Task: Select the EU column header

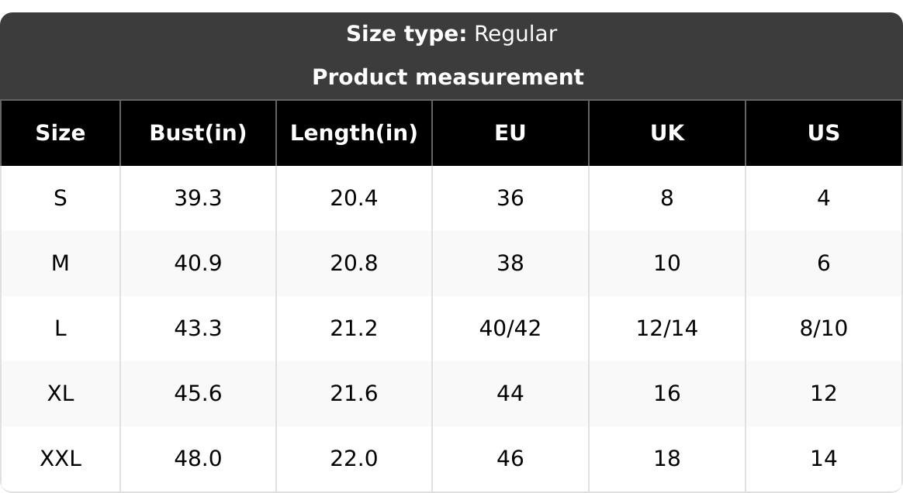Action: [510, 133]
